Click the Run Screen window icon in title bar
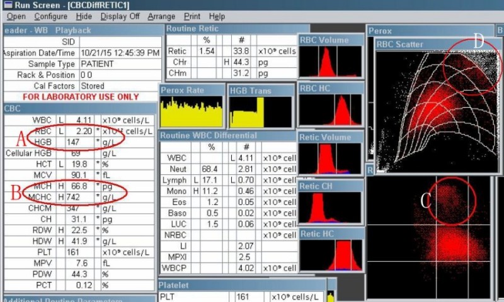Screen dimensions: 504x302 (8, 5)
